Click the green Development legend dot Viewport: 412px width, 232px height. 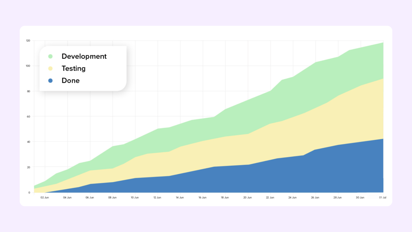pyautogui.click(x=50, y=56)
